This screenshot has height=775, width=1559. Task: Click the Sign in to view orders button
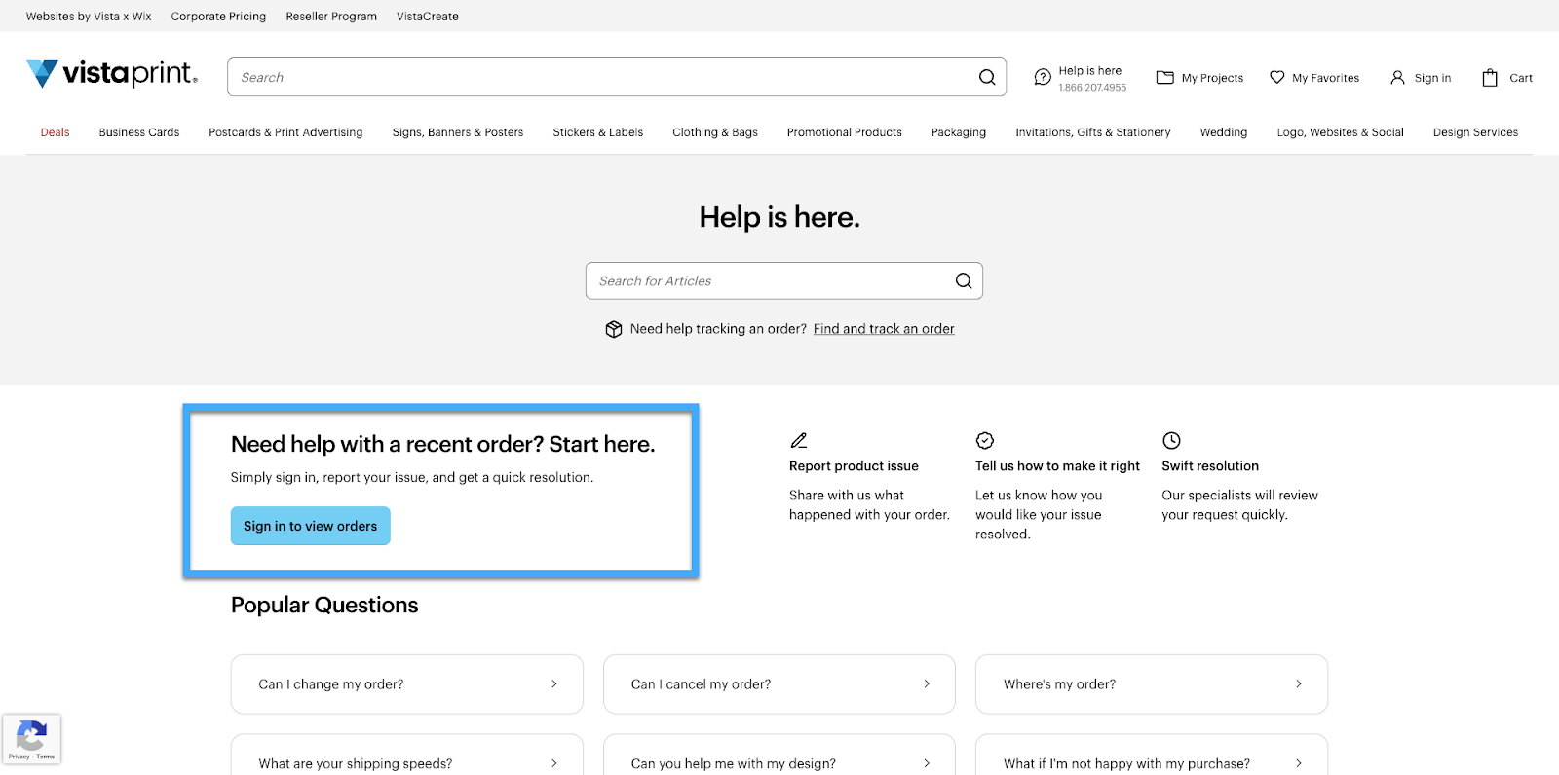(x=311, y=526)
